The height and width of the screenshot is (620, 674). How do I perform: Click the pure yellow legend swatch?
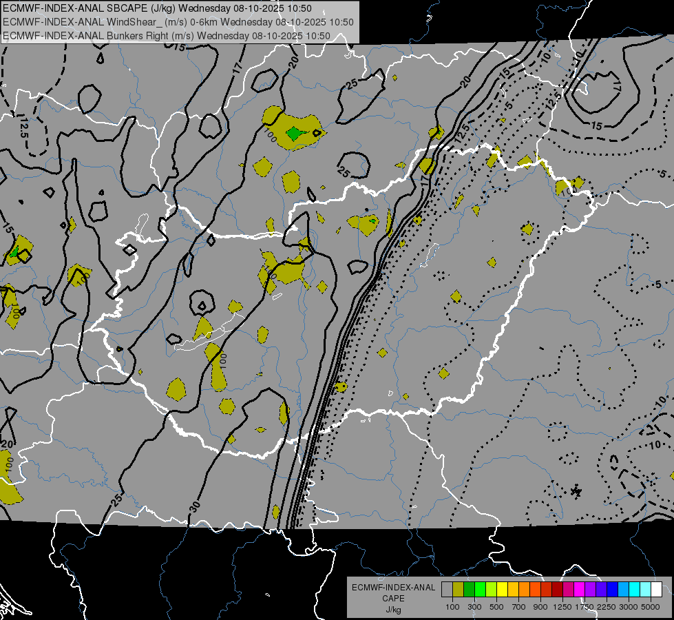tap(502, 589)
